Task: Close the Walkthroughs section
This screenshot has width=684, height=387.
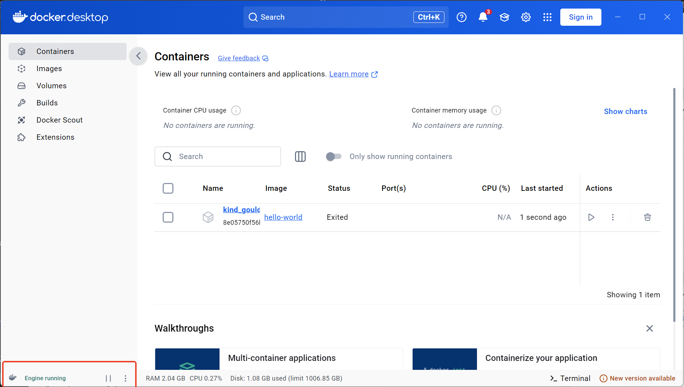Action: (650, 328)
